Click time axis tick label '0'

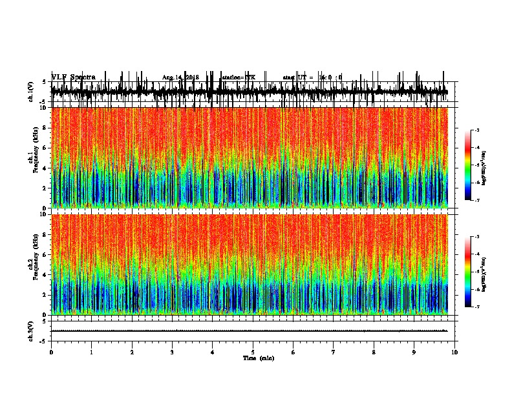[51, 352]
